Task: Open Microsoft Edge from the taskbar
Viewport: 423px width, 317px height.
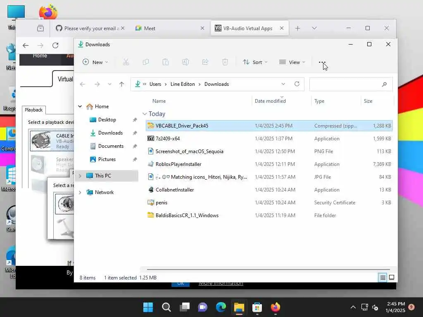Action: point(221,307)
